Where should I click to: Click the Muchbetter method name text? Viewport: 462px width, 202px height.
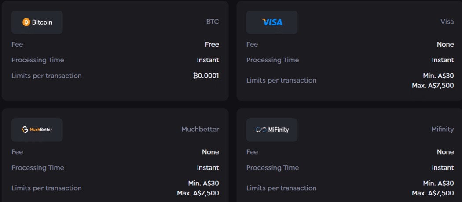point(200,129)
